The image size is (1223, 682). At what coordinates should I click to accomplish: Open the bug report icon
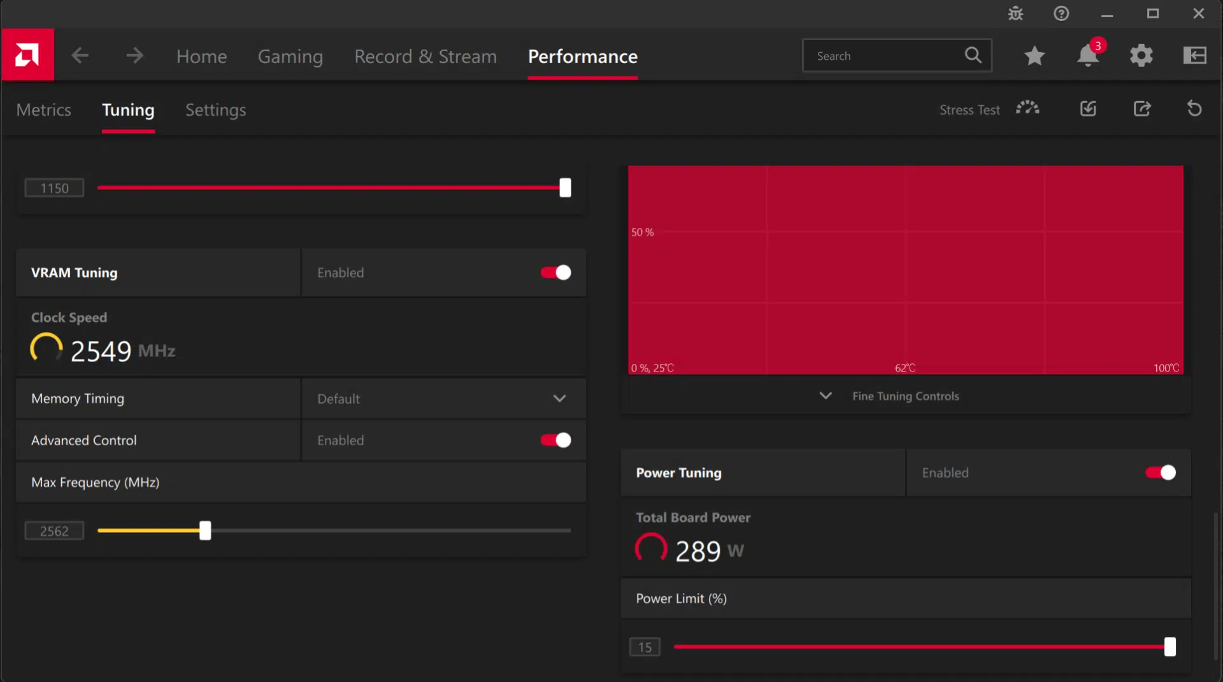[x=1015, y=13]
